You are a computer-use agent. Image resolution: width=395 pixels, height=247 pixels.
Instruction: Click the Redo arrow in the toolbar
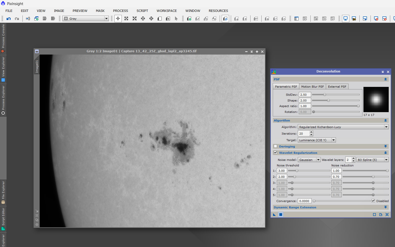(17, 18)
